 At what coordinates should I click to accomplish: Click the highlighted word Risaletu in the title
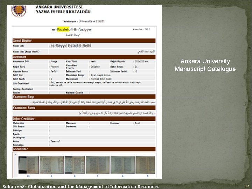[63, 29]
